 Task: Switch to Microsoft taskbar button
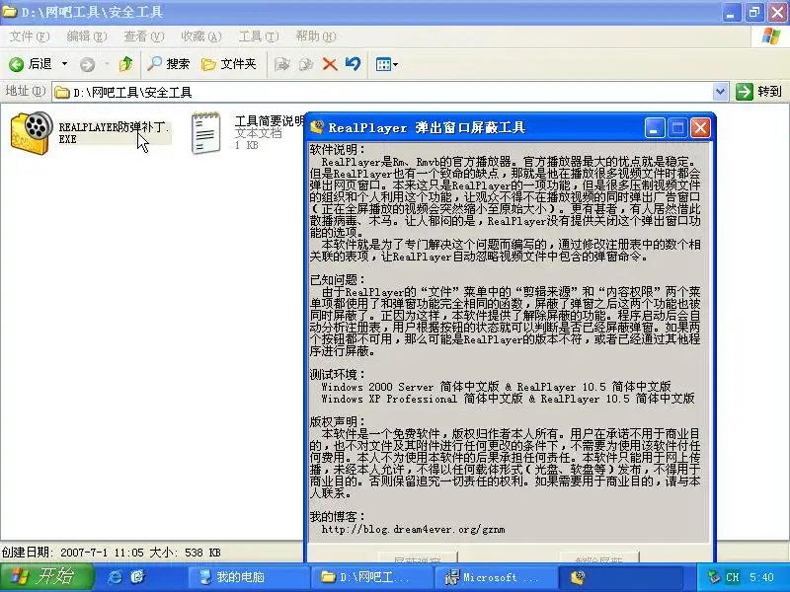(497, 577)
